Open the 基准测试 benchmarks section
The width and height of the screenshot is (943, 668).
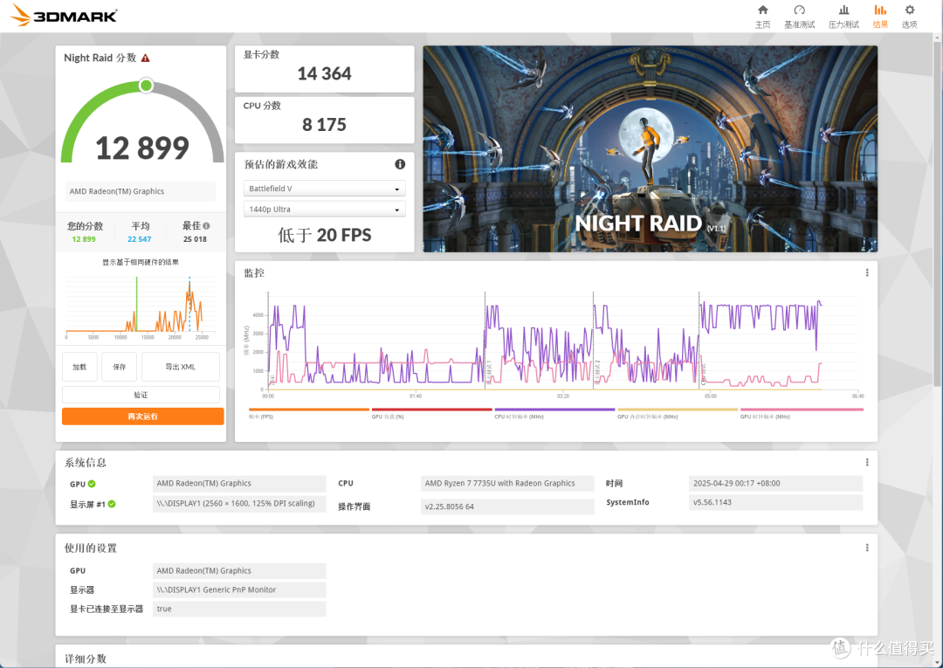pos(799,17)
